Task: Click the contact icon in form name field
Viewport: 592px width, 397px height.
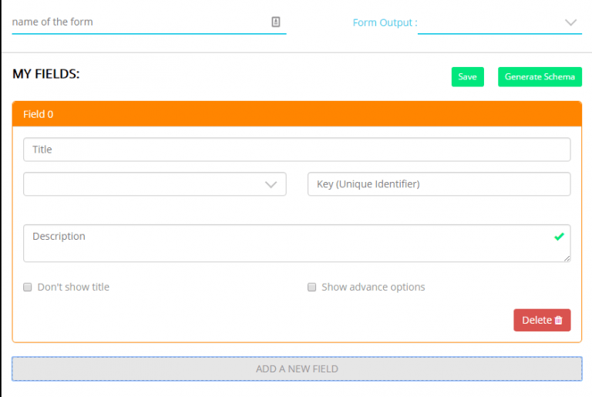Action: click(276, 22)
